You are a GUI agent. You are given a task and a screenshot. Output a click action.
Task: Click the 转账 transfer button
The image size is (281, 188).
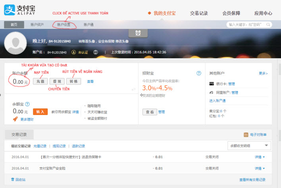click(74, 81)
